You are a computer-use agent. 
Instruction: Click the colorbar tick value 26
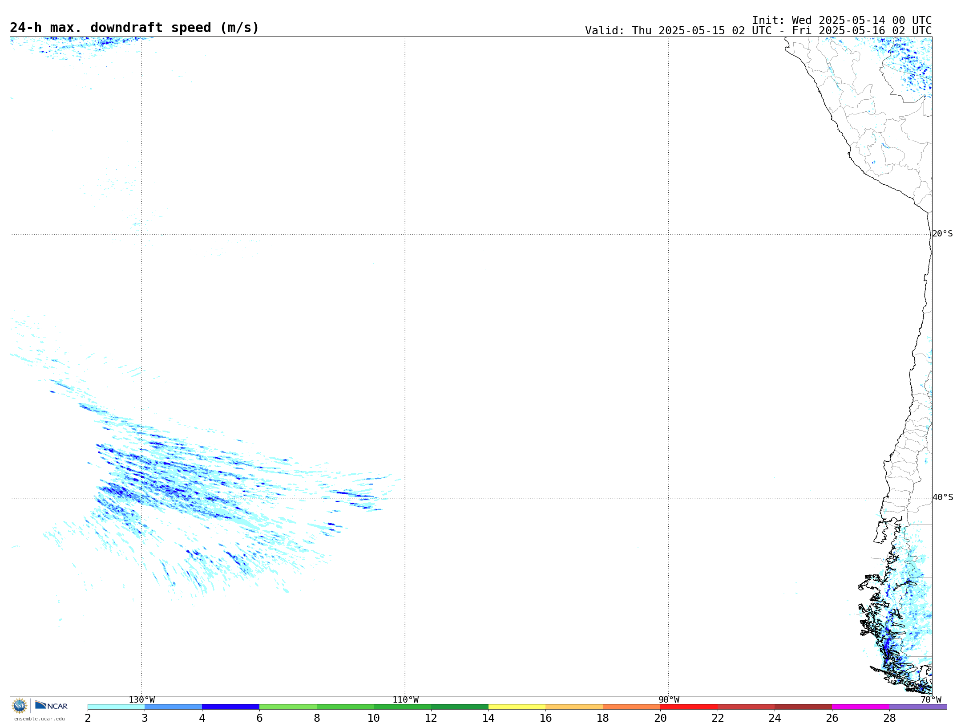click(832, 718)
